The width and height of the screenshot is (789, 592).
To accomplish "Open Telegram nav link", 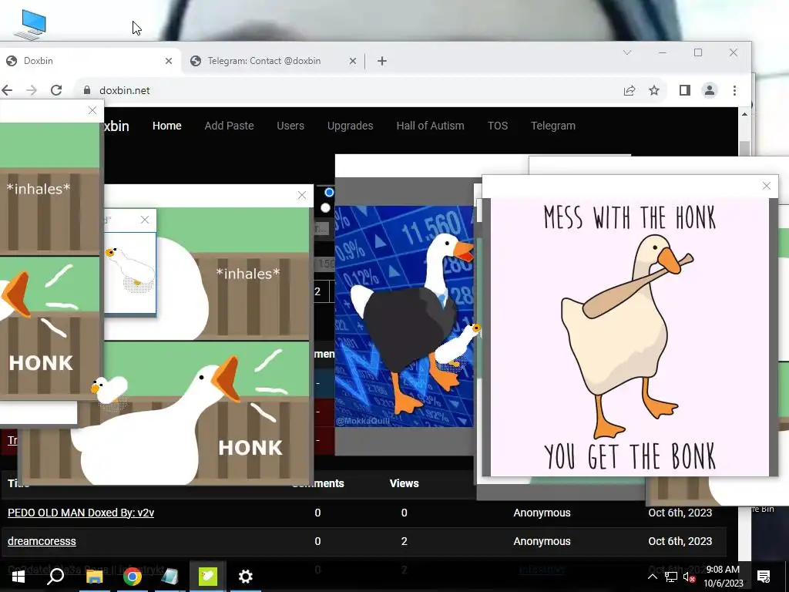I will [553, 126].
